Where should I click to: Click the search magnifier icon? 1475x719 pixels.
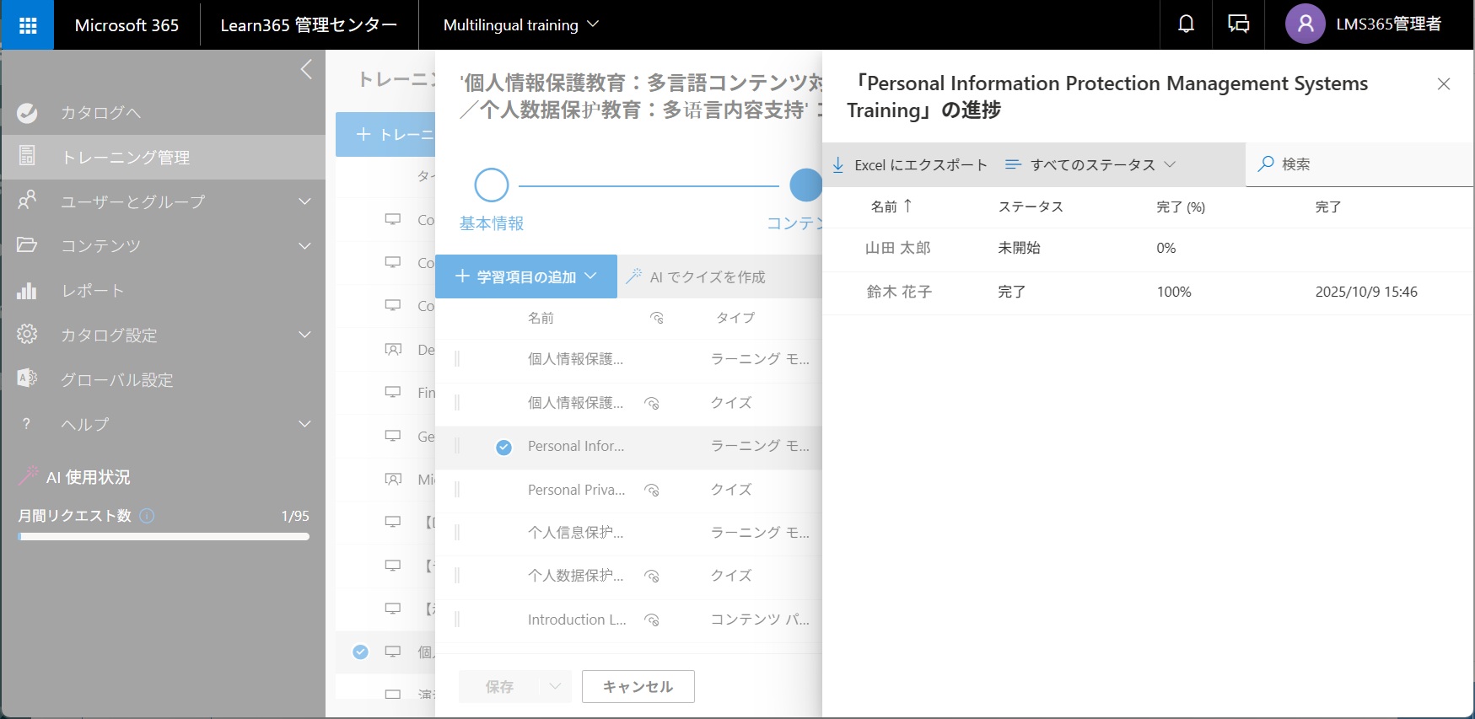tap(1266, 164)
